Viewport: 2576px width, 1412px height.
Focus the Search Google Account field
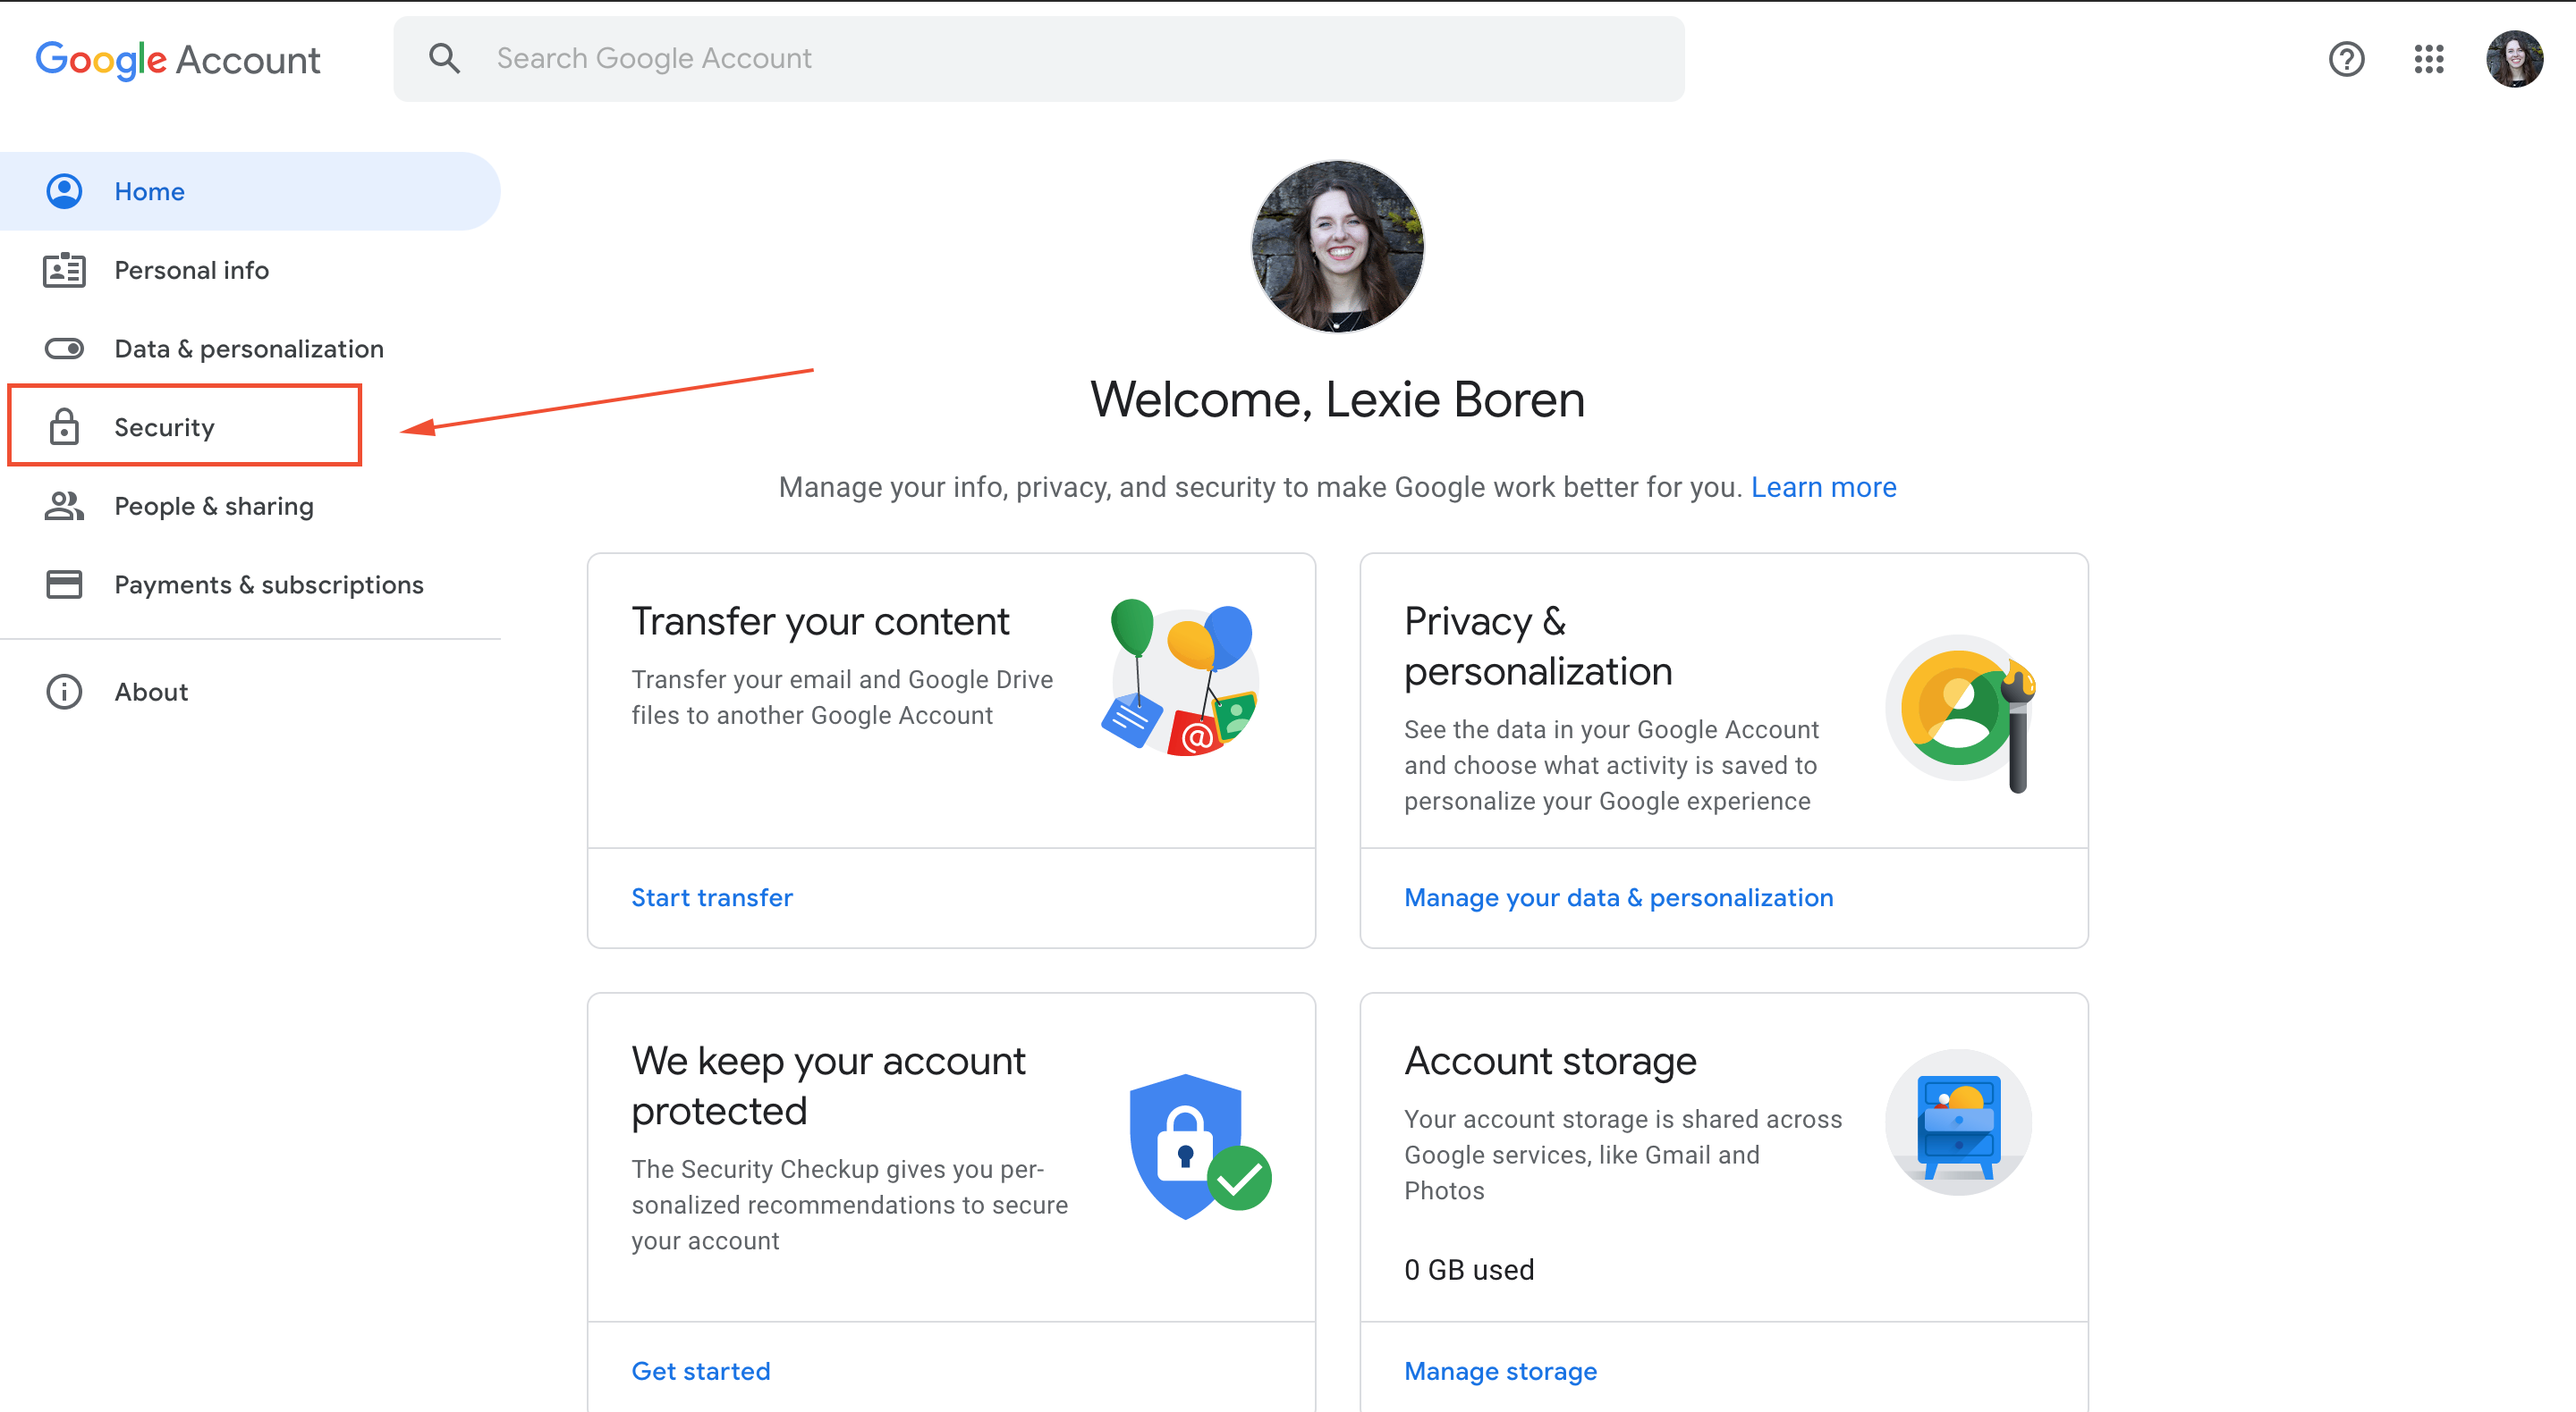click(1039, 58)
